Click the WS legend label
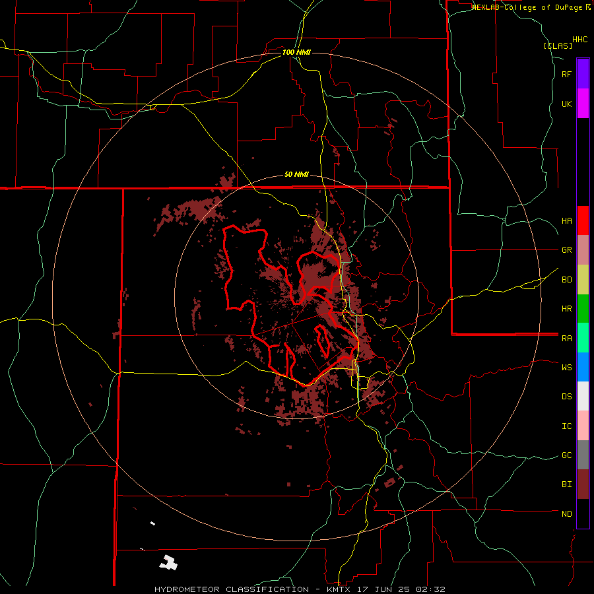Image resolution: width=594 pixels, height=594 pixels. pyautogui.click(x=566, y=368)
